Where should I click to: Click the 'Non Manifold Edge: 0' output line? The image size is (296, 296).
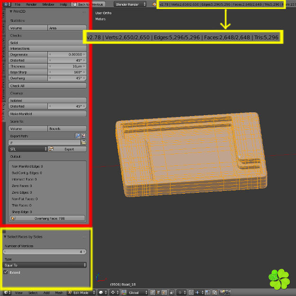27,166
